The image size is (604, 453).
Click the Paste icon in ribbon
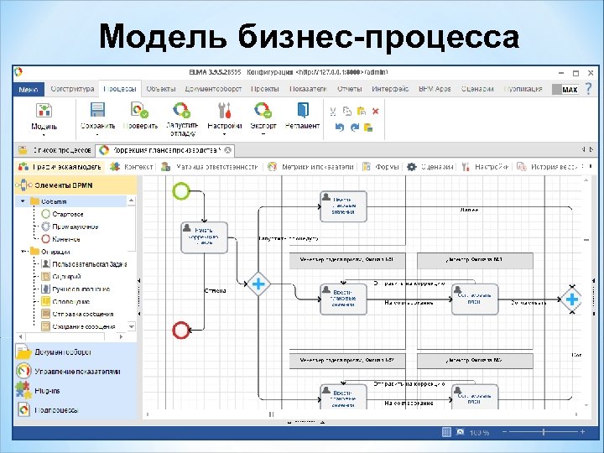point(362,112)
